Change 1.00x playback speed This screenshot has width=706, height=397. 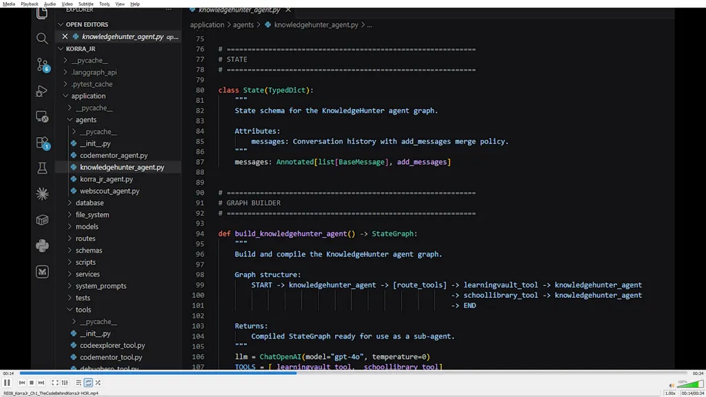[x=670, y=393]
